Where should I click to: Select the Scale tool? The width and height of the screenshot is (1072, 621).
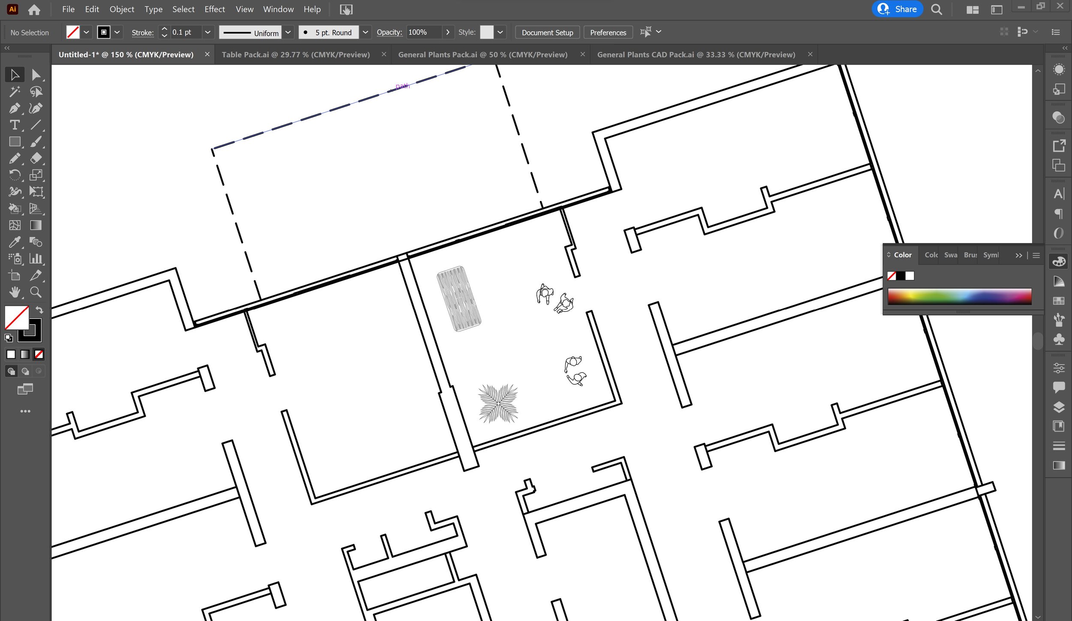(36, 175)
